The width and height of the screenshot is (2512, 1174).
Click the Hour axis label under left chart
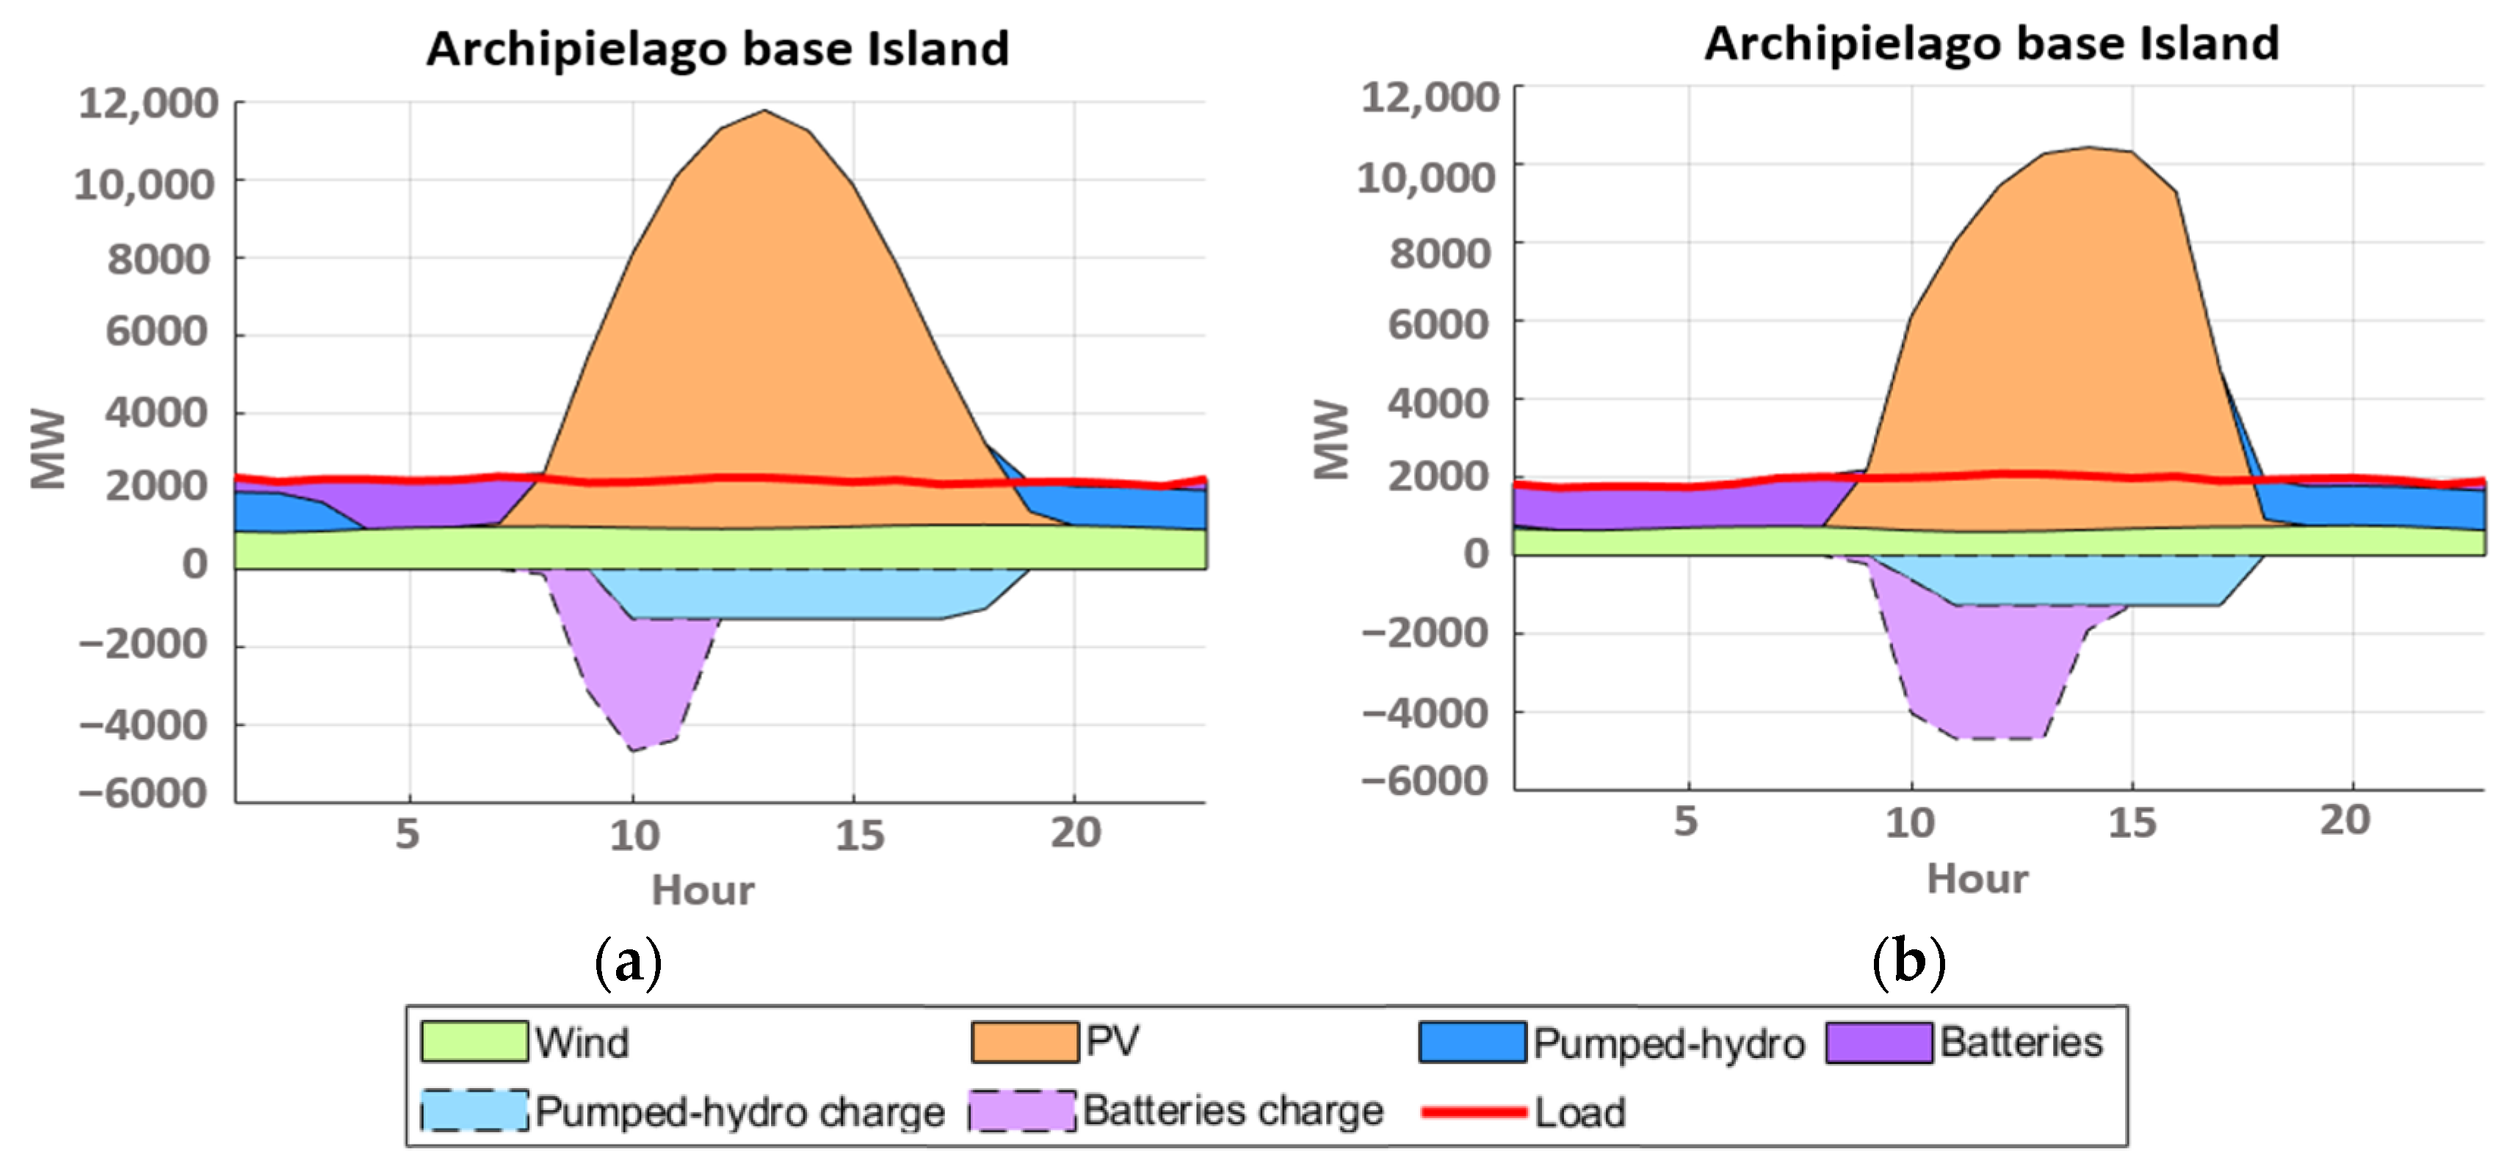[702, 891]
